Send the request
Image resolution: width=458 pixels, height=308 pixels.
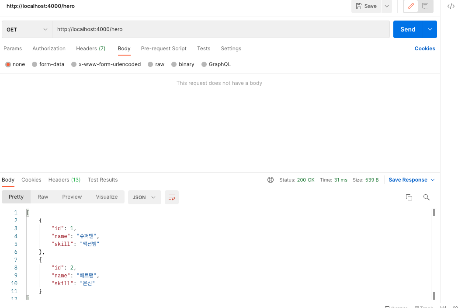point(408,29)
